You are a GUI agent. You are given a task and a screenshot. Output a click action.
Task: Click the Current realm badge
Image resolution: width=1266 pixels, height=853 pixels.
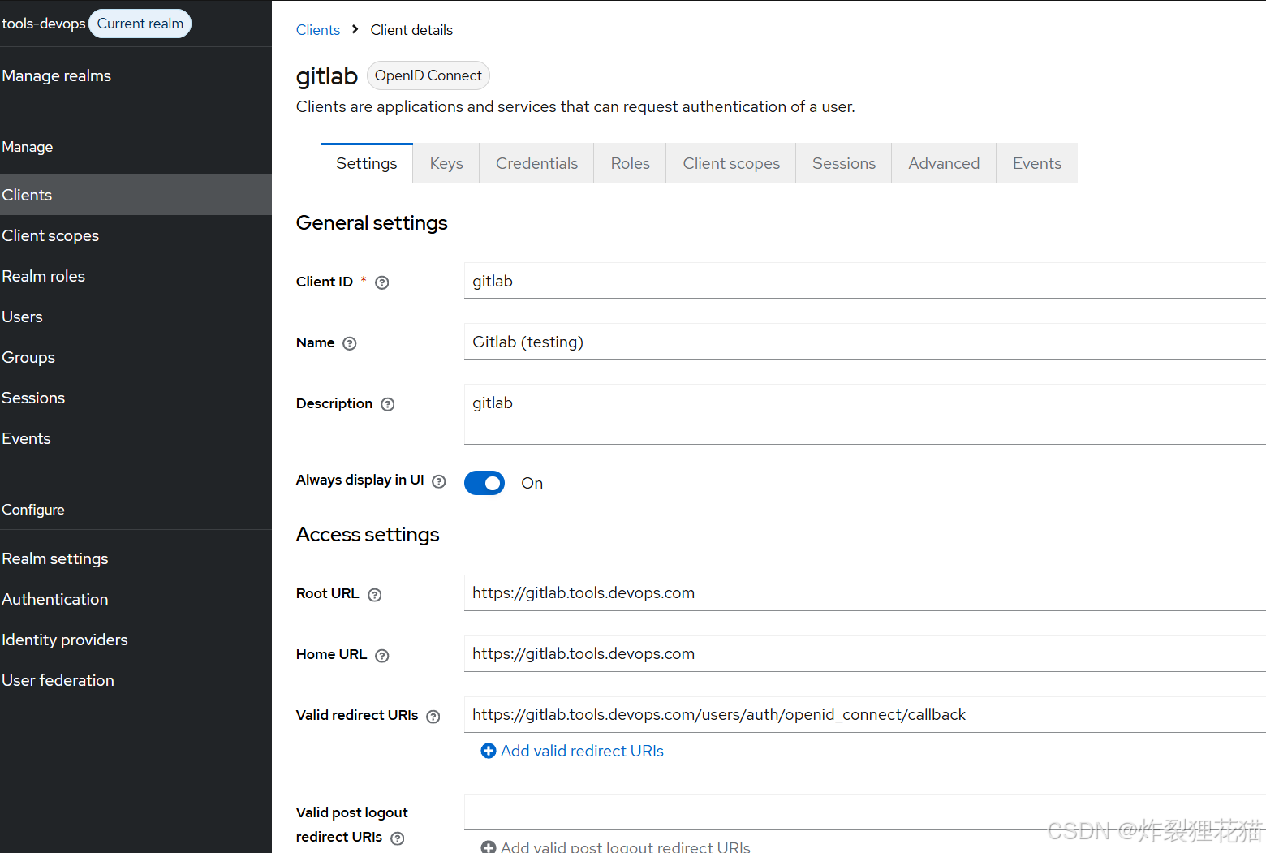point(140,24)
